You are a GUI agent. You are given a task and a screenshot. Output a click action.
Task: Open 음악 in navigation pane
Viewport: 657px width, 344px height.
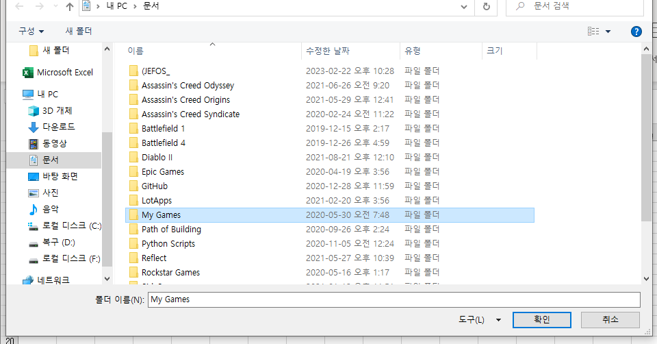point(44,209)
